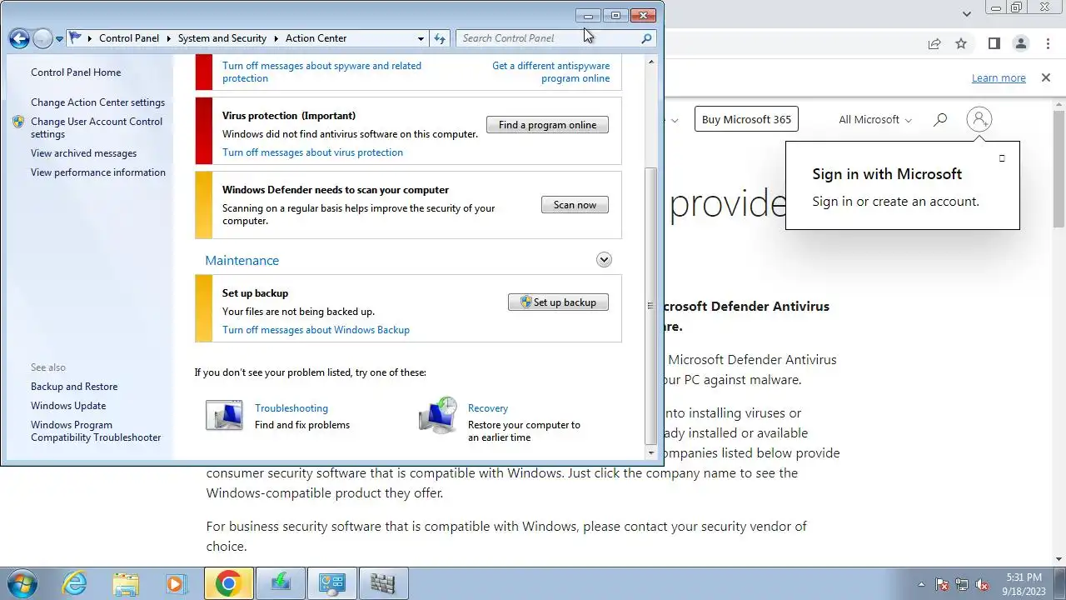Show hidden tray icons arrow

tap(921, 584)
